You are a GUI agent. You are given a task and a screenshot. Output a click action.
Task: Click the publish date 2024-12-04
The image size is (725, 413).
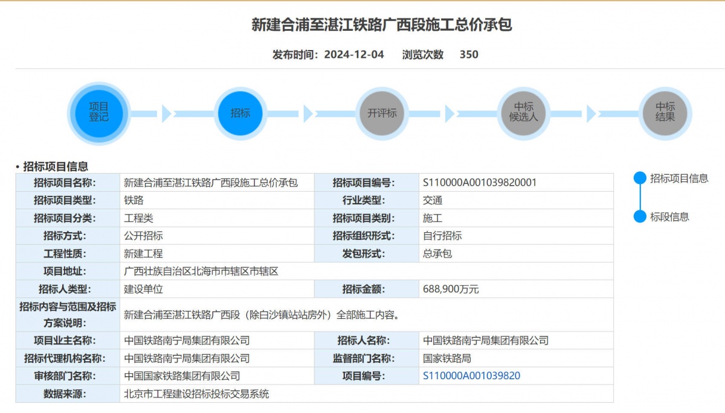(354, 54)
